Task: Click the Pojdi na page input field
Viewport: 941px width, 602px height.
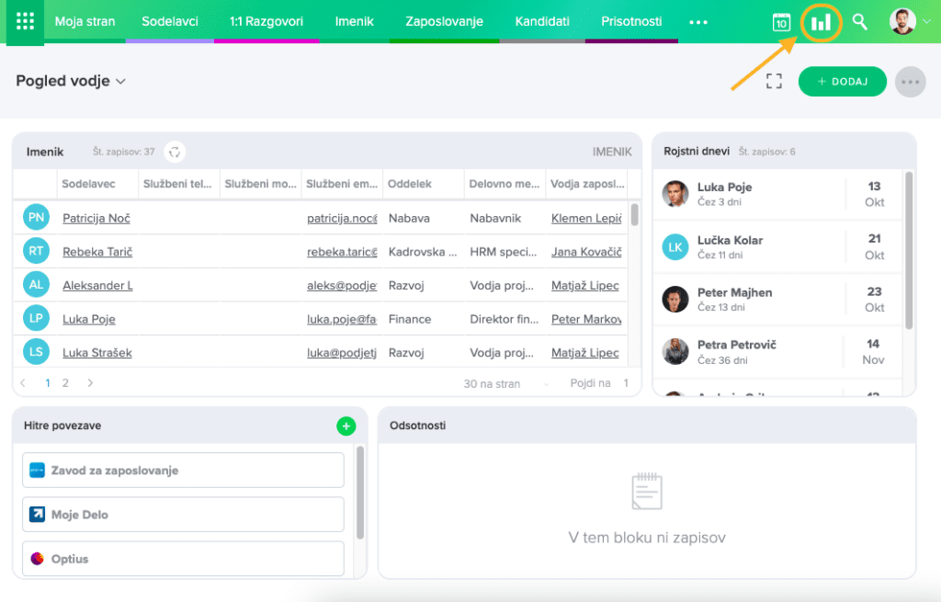Action: [x=626, y=383]
